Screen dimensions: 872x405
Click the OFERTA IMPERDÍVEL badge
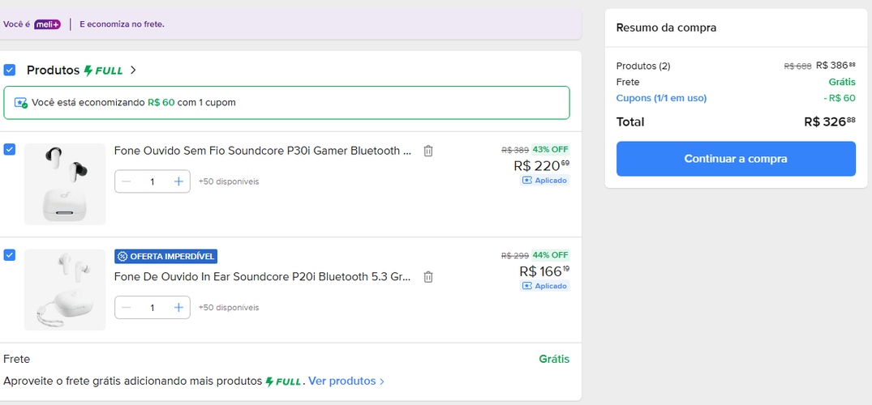tap(165, 256)
